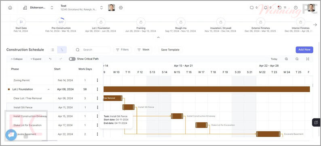Go to the home icon
Viewport: 321px width, 146px height.
[10, 8]
